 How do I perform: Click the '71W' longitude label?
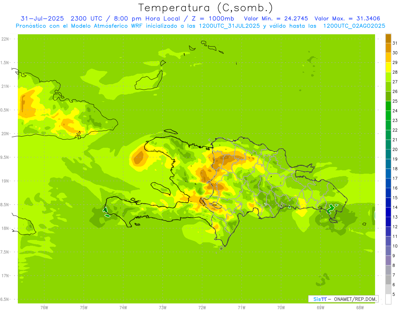[241, 308]
